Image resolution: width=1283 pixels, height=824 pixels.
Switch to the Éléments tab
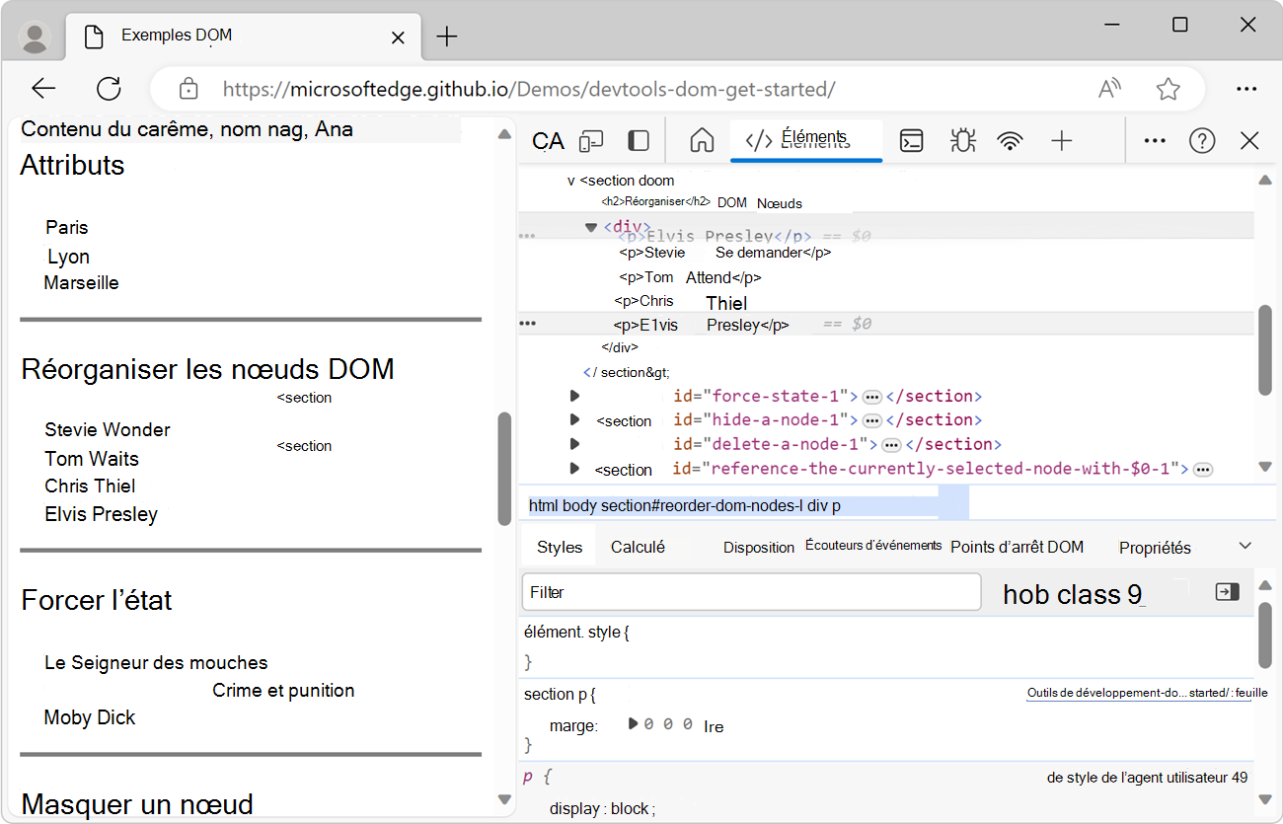[x=806, y=140]
